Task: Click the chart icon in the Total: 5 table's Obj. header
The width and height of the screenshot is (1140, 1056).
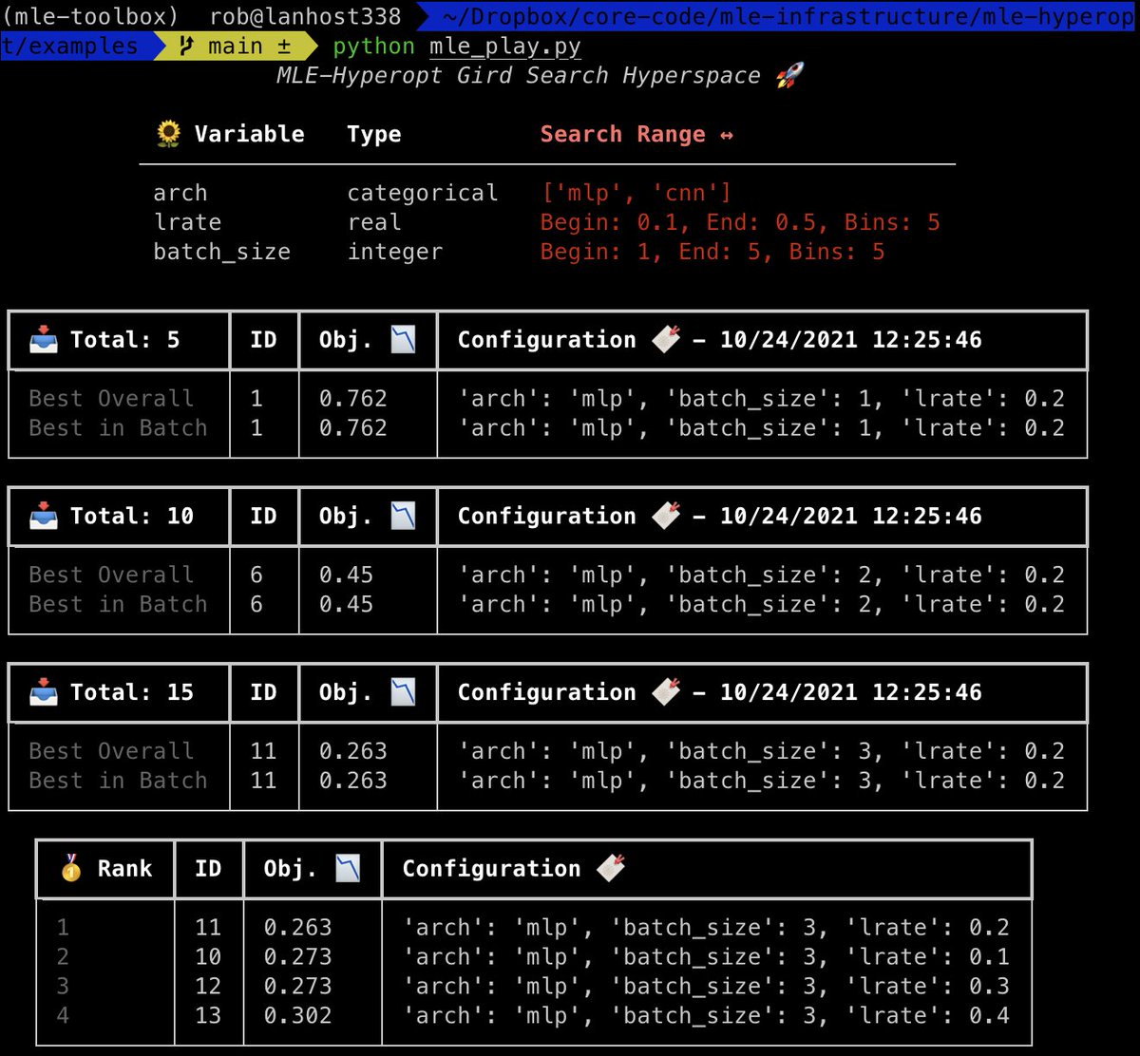Action: click(404, 340)
